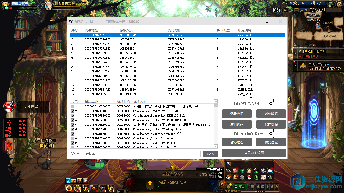Click the red clock buff icon
The height and width of the screenshot is (193, 344).
85,181
